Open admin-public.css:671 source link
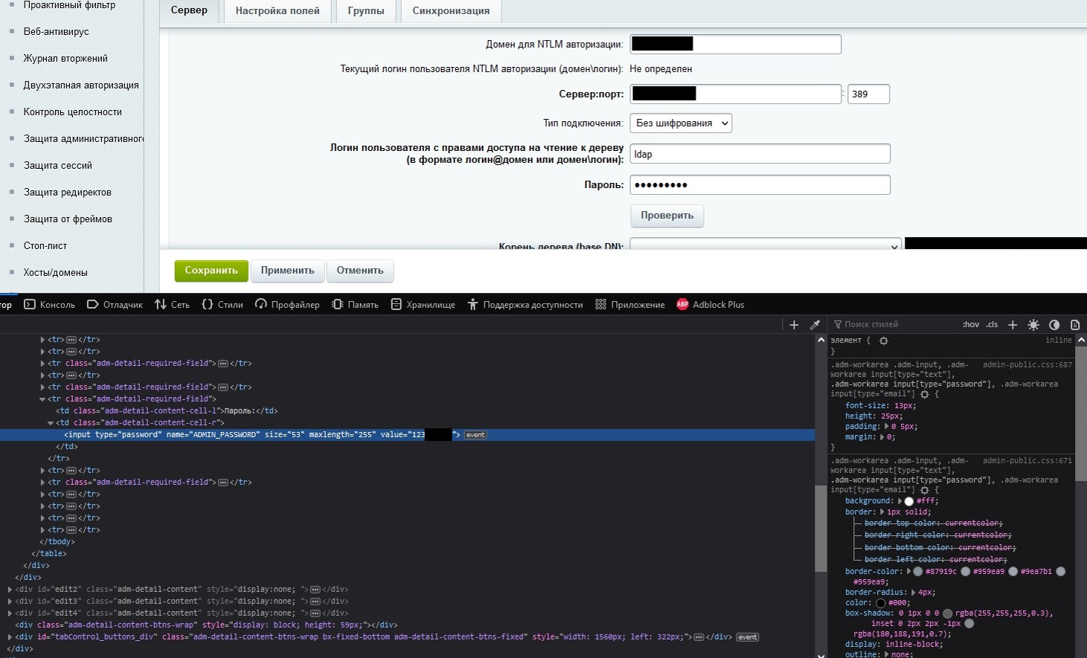Viewport: 1087px width, 658px height. point(1027,461)
